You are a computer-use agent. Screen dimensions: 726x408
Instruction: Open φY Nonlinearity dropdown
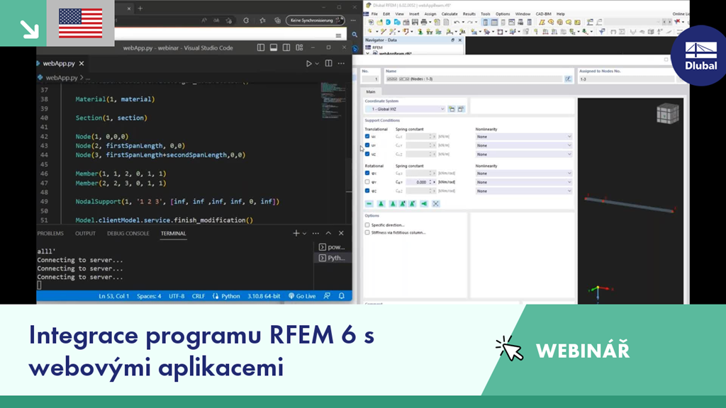tap(524, 182)
